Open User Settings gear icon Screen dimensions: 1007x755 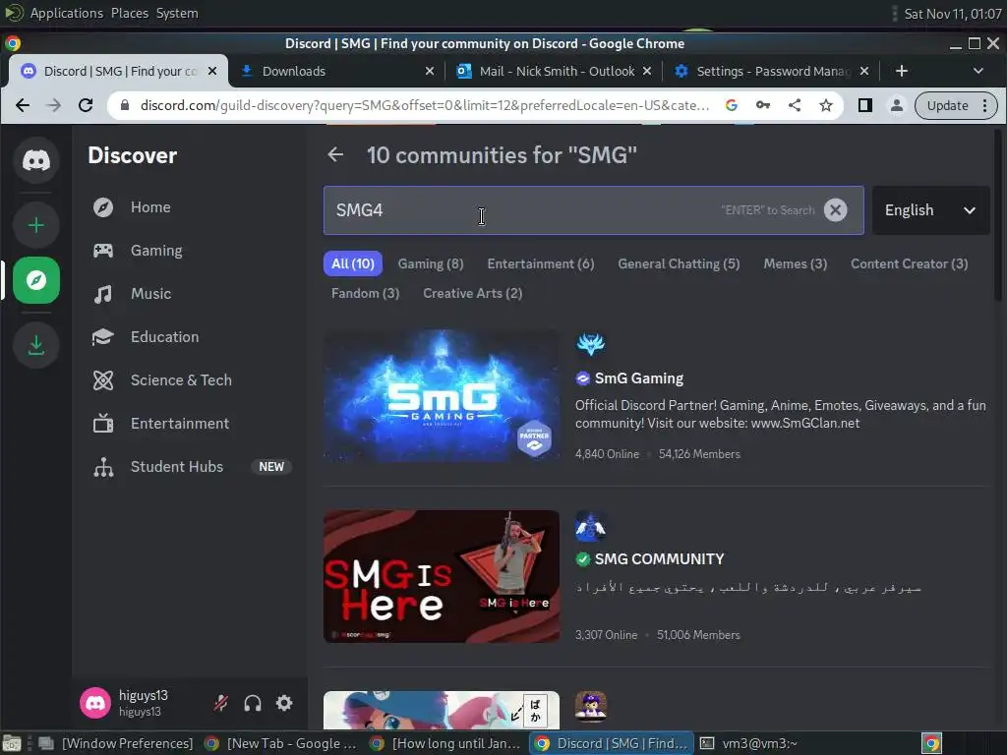pos(284,703)
